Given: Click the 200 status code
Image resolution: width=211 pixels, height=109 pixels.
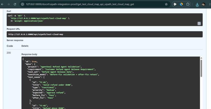Looking at the screenshot, I should 9,53.
